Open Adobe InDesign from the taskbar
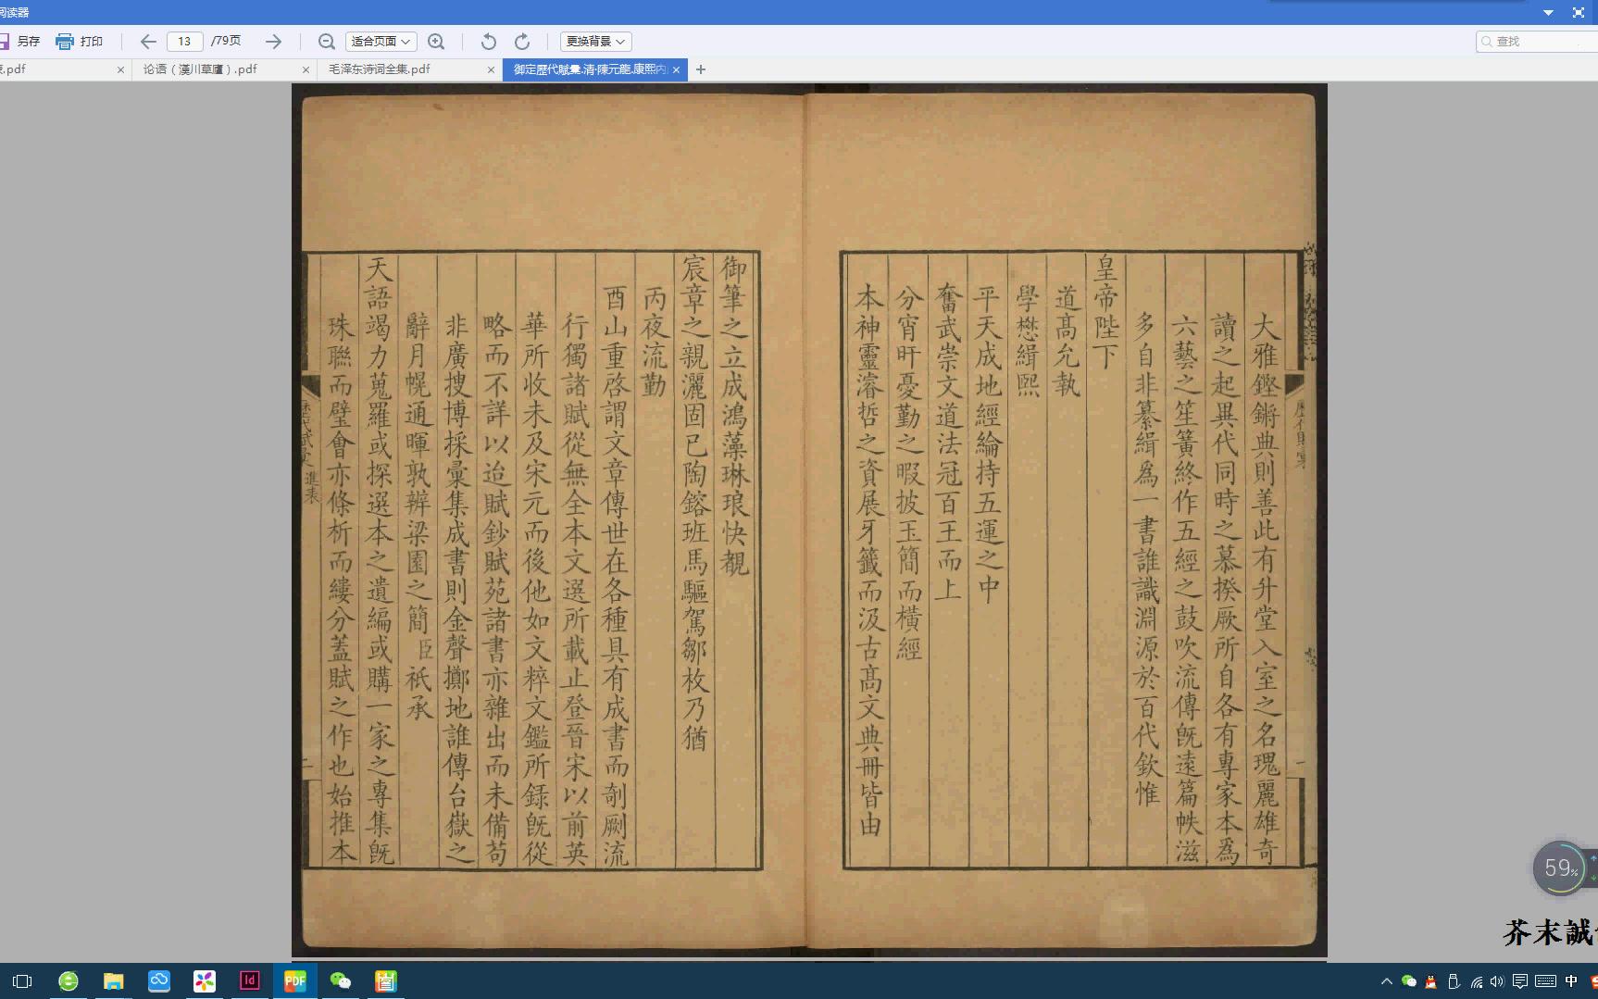Screen dimensions: 1598x999 [250, 981]
